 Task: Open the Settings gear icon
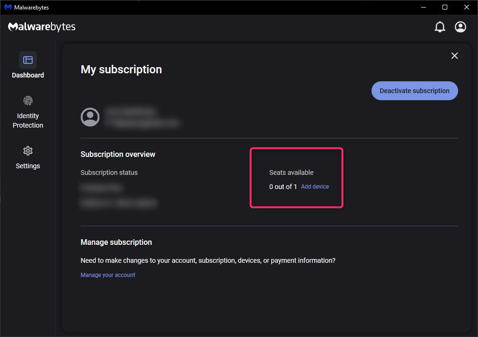[x=28, y=151]
